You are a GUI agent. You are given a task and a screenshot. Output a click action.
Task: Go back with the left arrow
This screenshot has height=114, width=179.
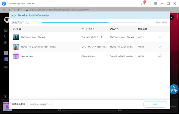tap(10, 10)
